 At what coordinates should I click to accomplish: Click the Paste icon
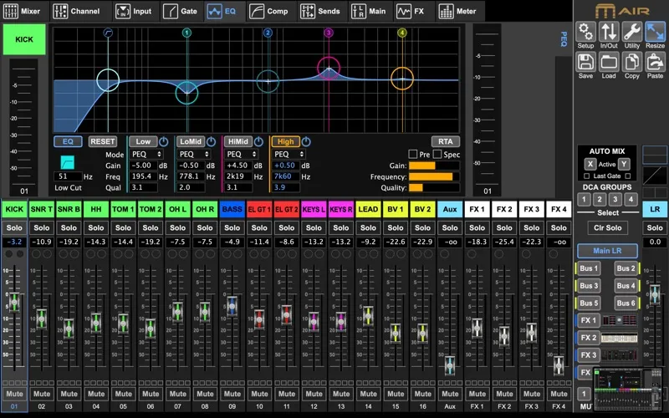click(x=655, y=62)
